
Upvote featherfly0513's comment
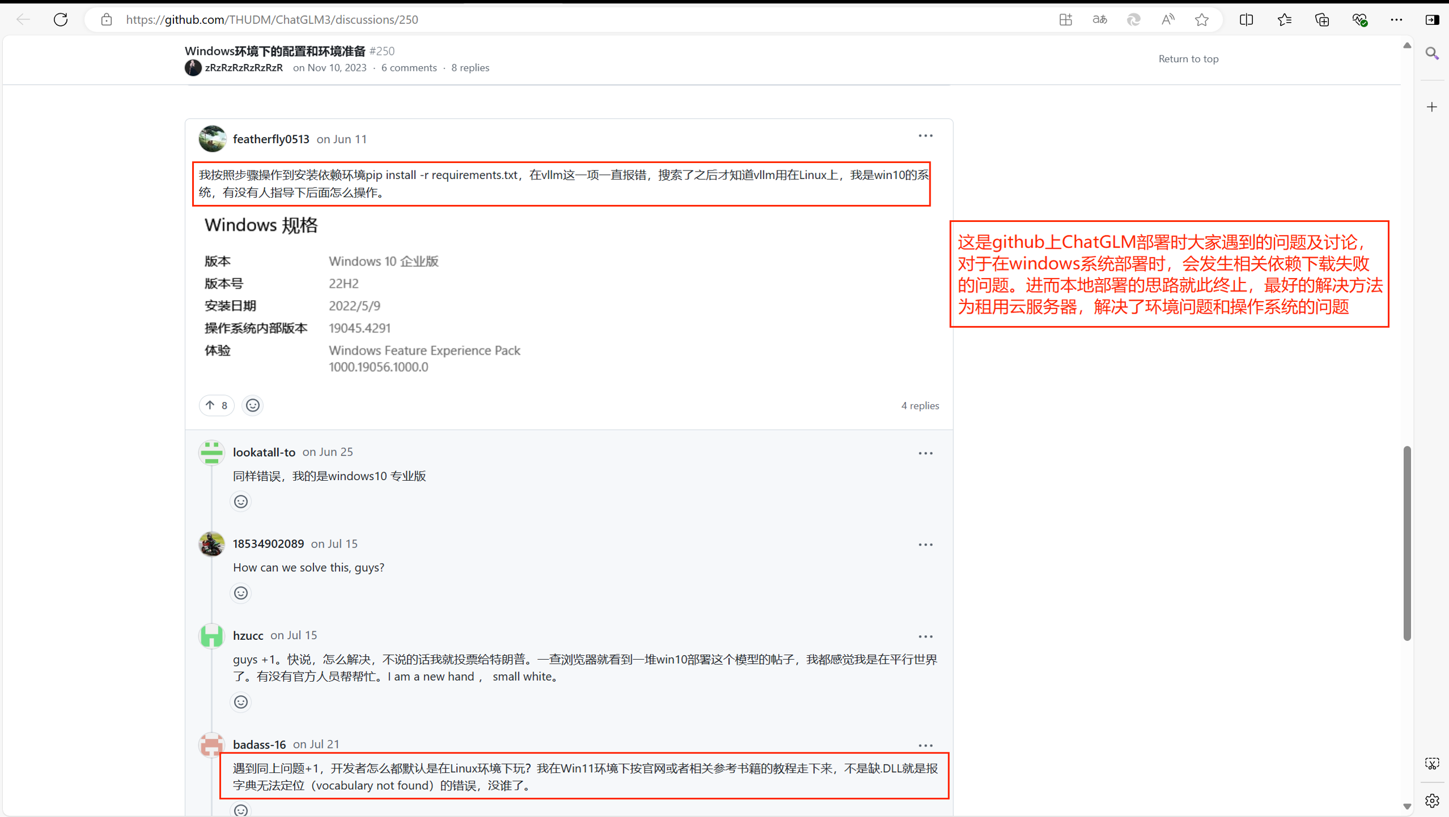tap(216, 405)
